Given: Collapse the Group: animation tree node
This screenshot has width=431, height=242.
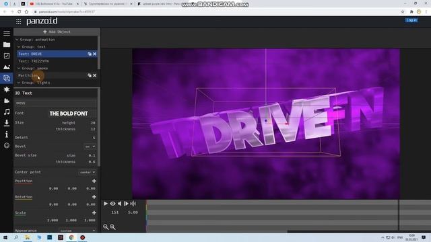Looking at the screenshot, I should (17, 40).
